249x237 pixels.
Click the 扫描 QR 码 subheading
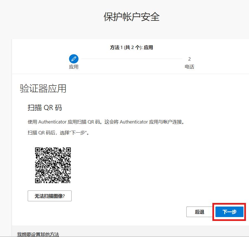click(45, 108)
